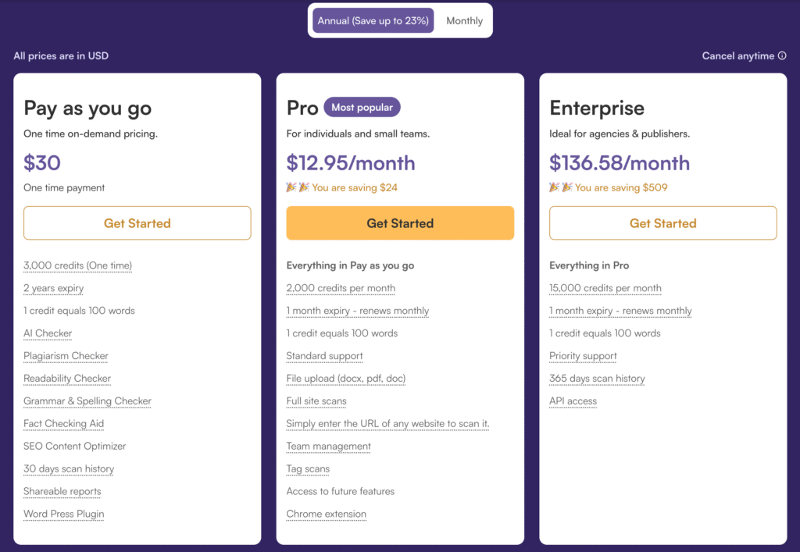This screenshot has height=552, width=800.
Task: Switch billing to Monthly
Action: coord(464,20)
